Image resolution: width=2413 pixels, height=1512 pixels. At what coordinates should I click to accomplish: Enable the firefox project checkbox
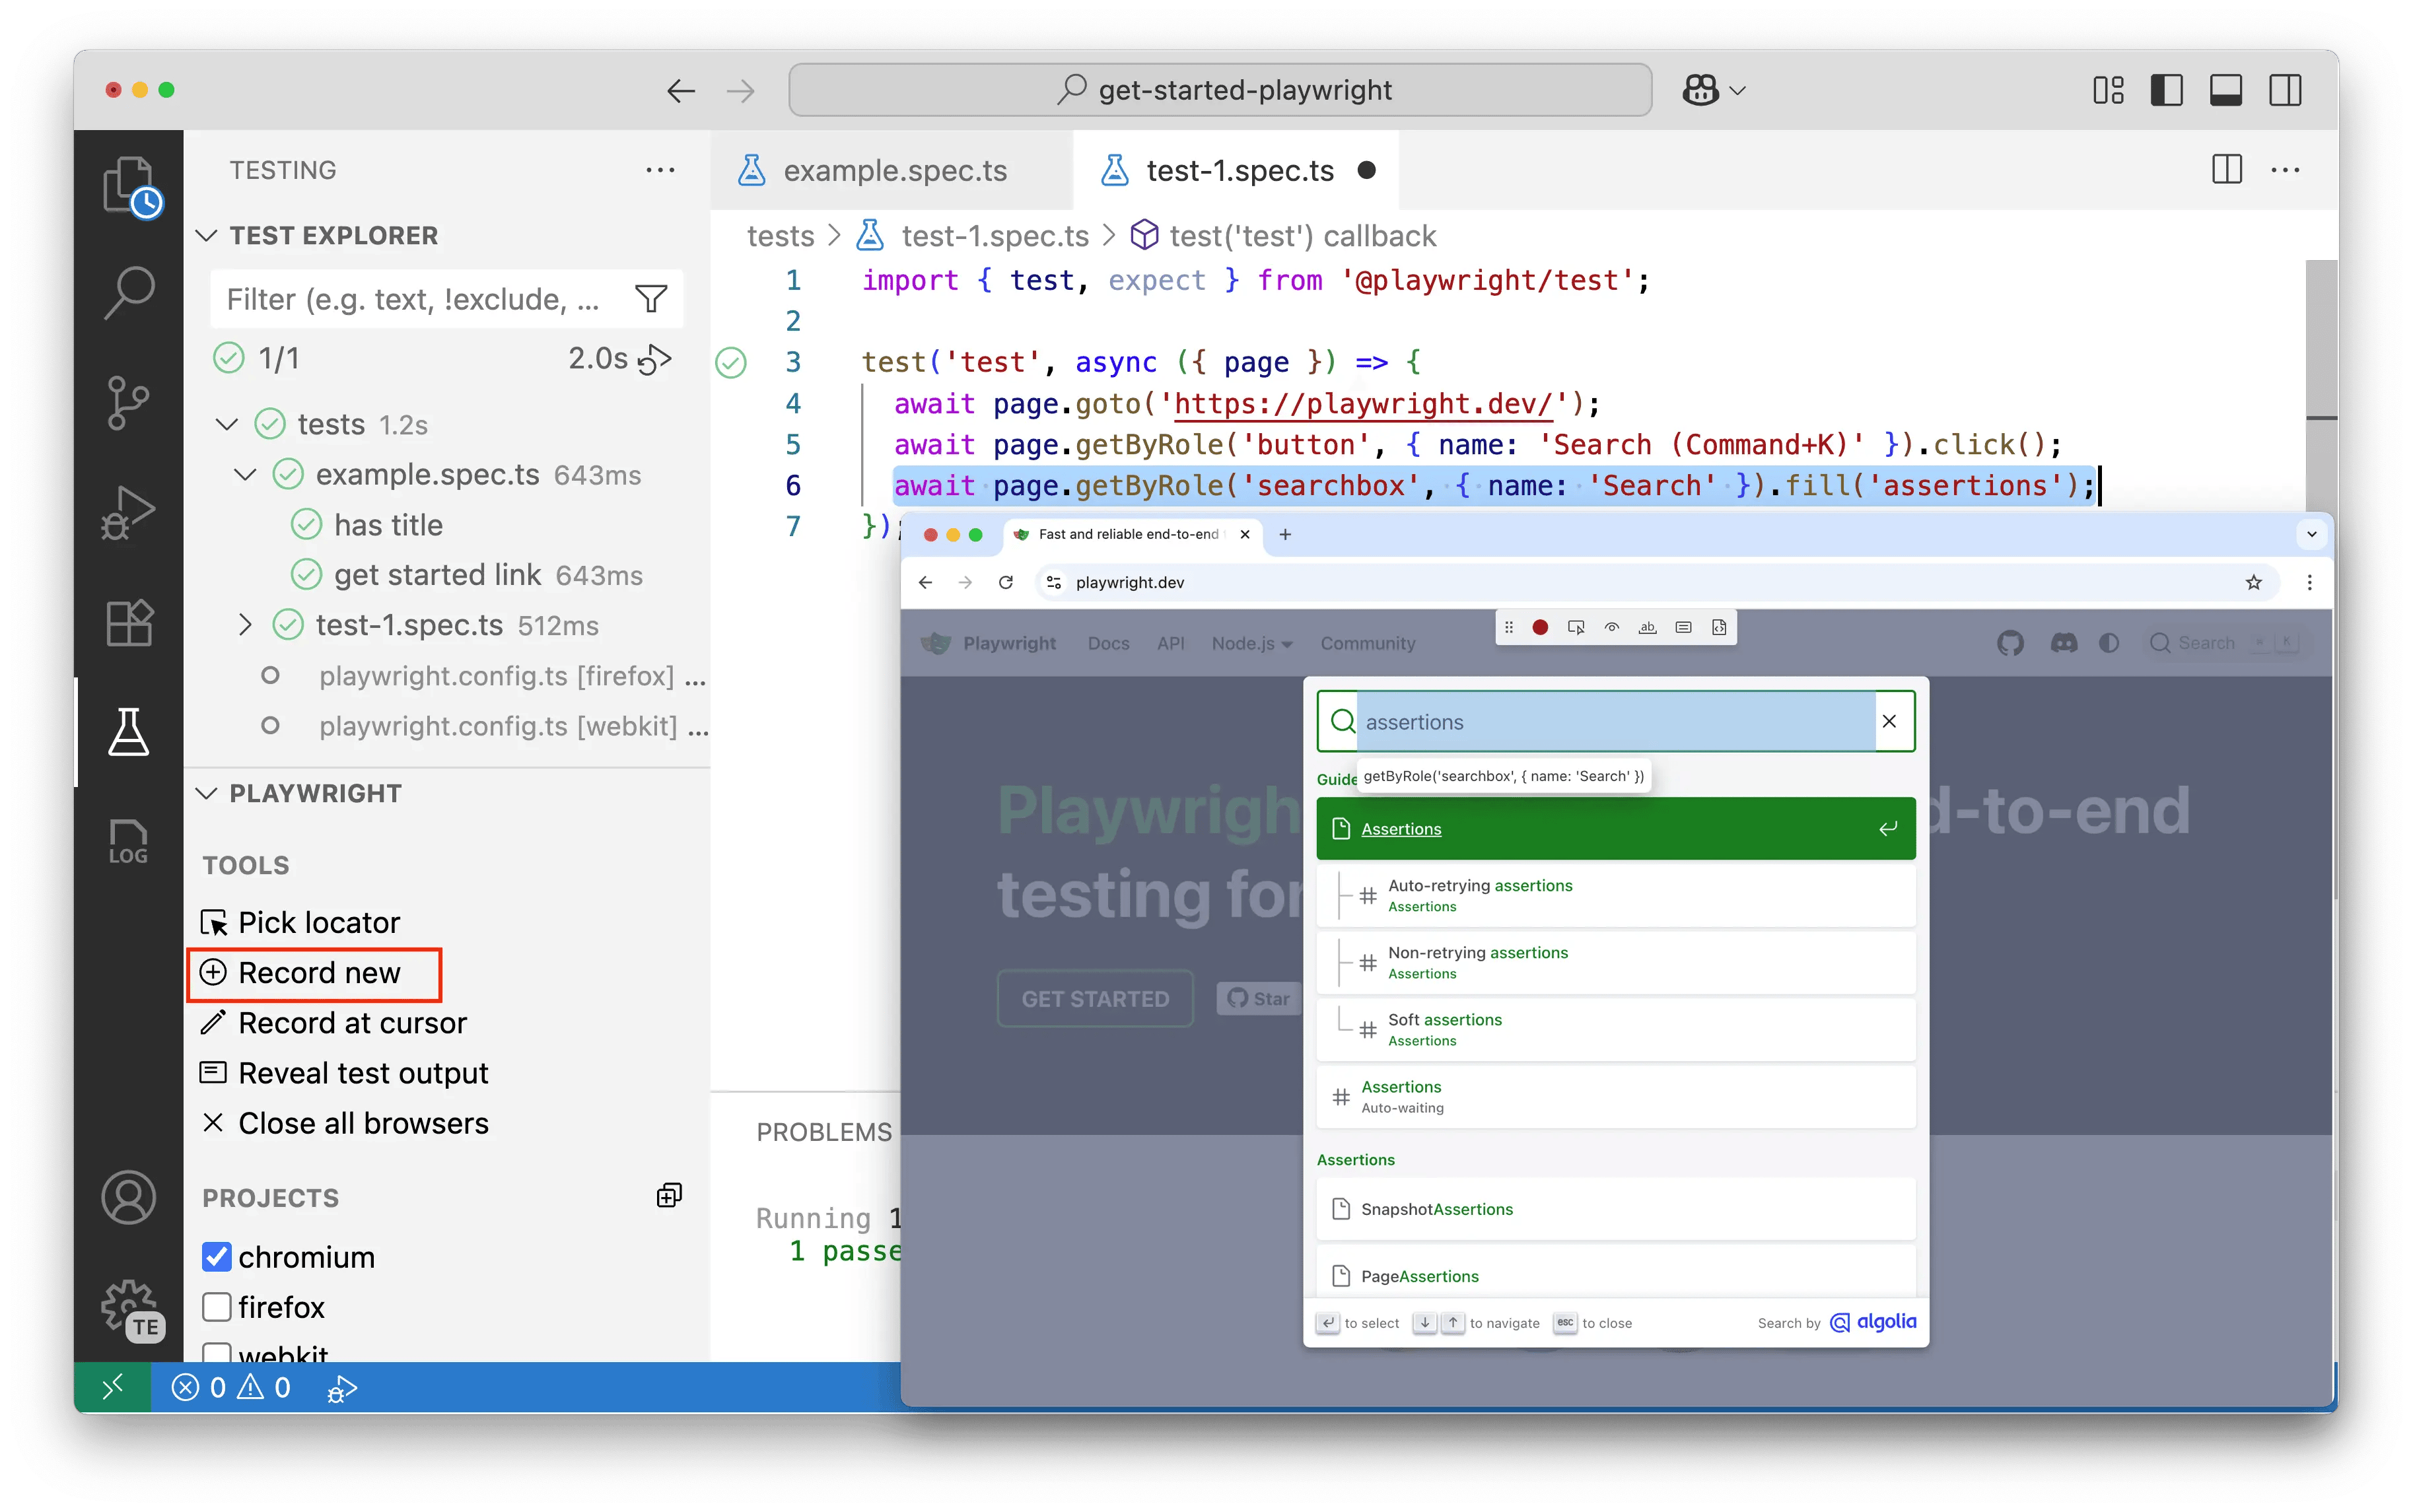[216, 1307]
